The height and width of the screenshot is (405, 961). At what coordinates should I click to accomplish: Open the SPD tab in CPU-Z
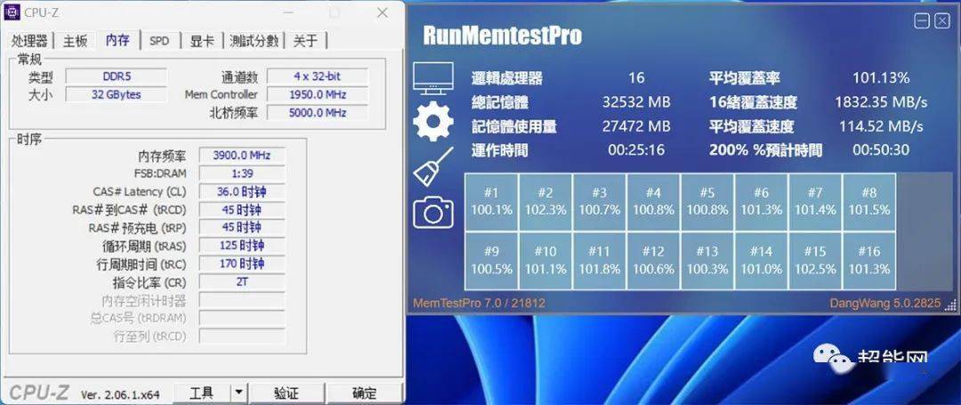[159, 41]
